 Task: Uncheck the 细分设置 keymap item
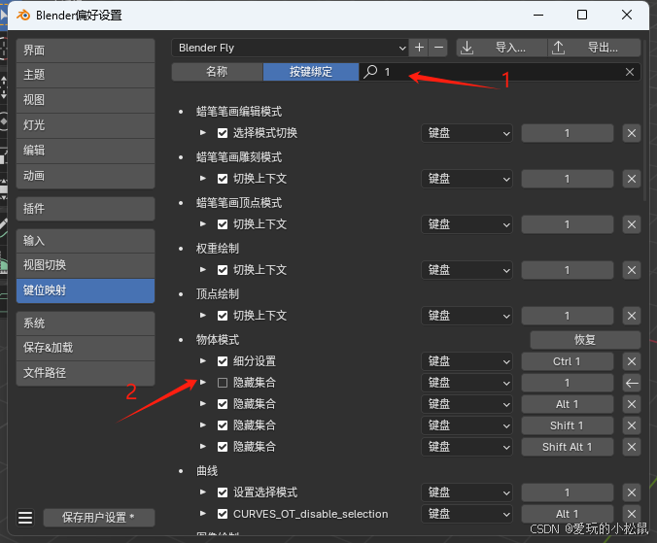click(223, 361)
